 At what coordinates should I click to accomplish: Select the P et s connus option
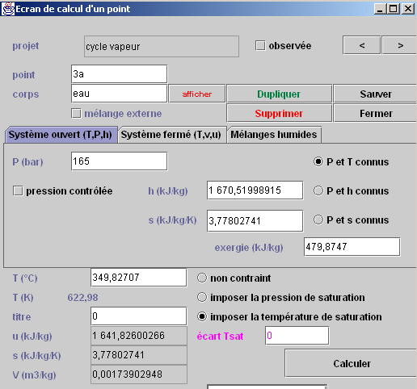coord(318,220)
